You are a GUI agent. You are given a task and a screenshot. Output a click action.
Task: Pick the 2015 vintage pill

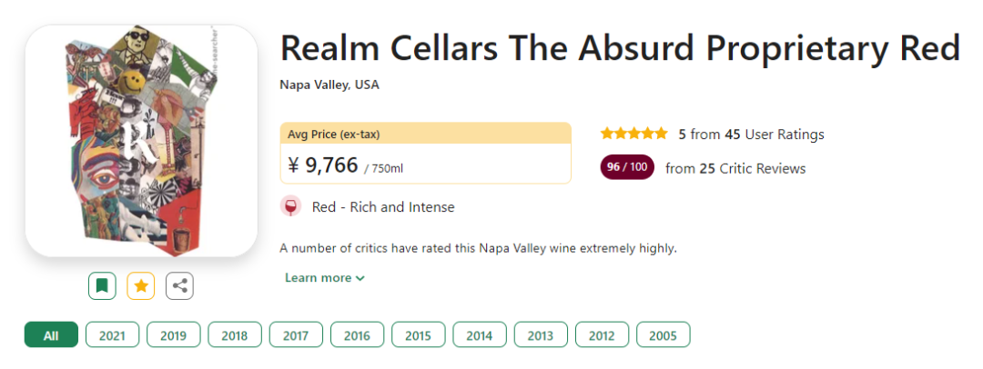click(x=418, y=334)
